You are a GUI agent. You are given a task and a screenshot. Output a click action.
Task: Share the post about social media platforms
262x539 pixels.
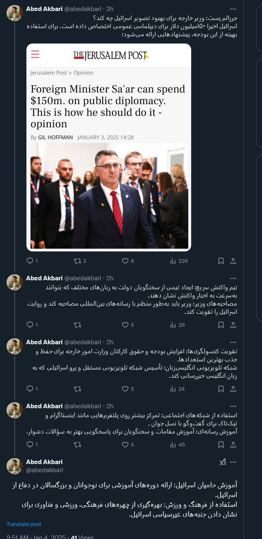[233, 444]
